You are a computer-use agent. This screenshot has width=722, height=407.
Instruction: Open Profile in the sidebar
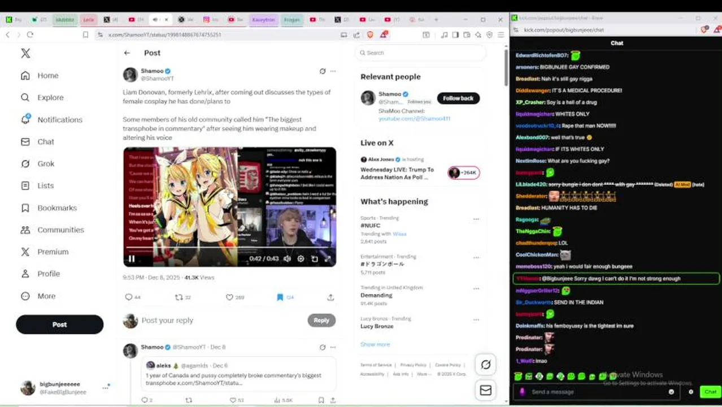pos(40,274)
